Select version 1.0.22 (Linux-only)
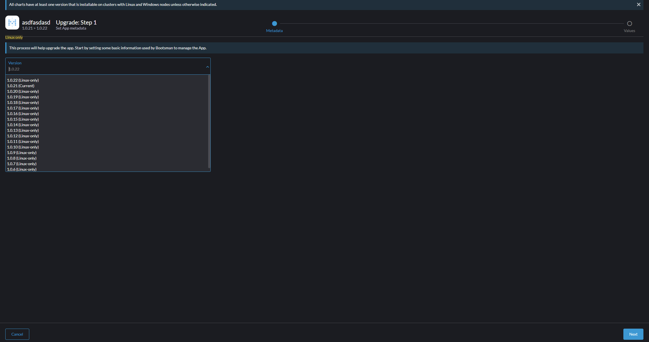Screen dimensions: 649x342 point(23,80)
